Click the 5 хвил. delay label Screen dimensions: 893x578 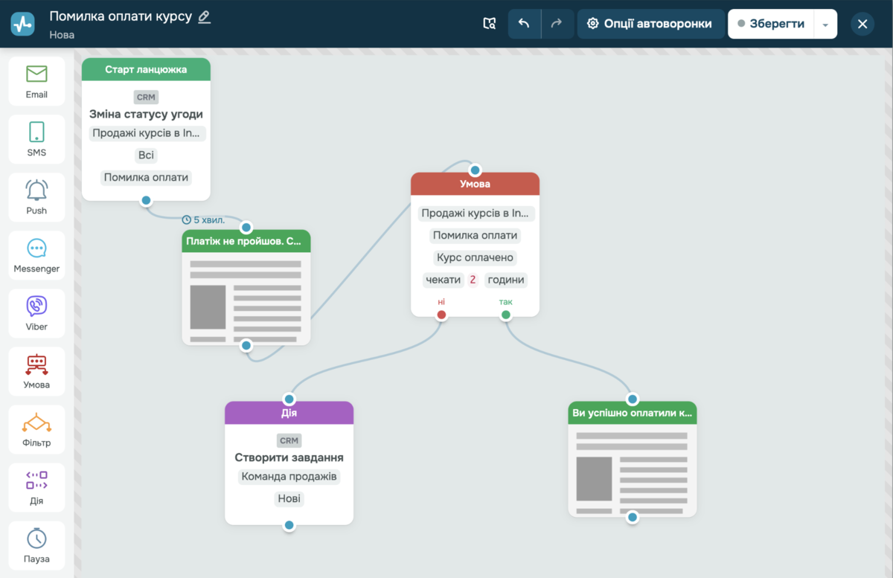[x=203, y=219]
